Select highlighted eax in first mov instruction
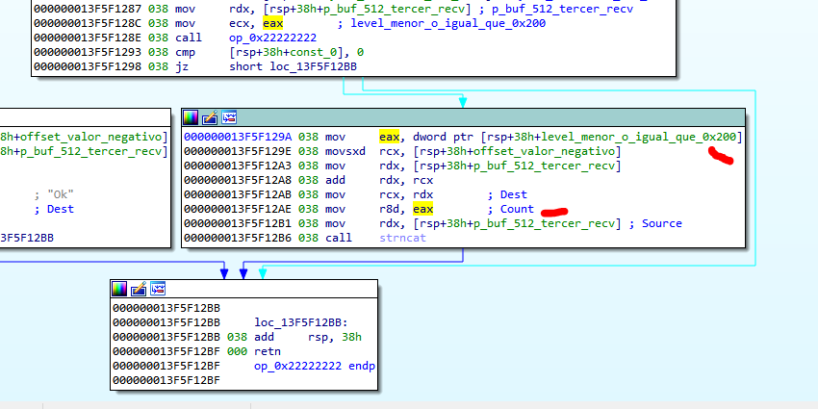This screenshot has height=409, width=818. 389,137
